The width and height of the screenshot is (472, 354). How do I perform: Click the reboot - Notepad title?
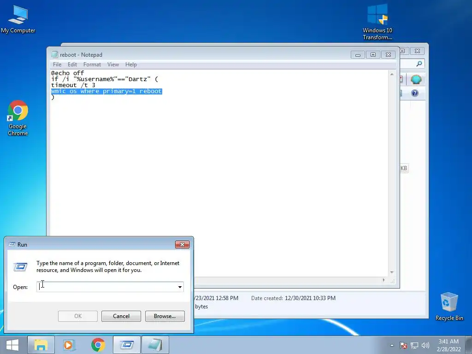[x=81, y=55]
